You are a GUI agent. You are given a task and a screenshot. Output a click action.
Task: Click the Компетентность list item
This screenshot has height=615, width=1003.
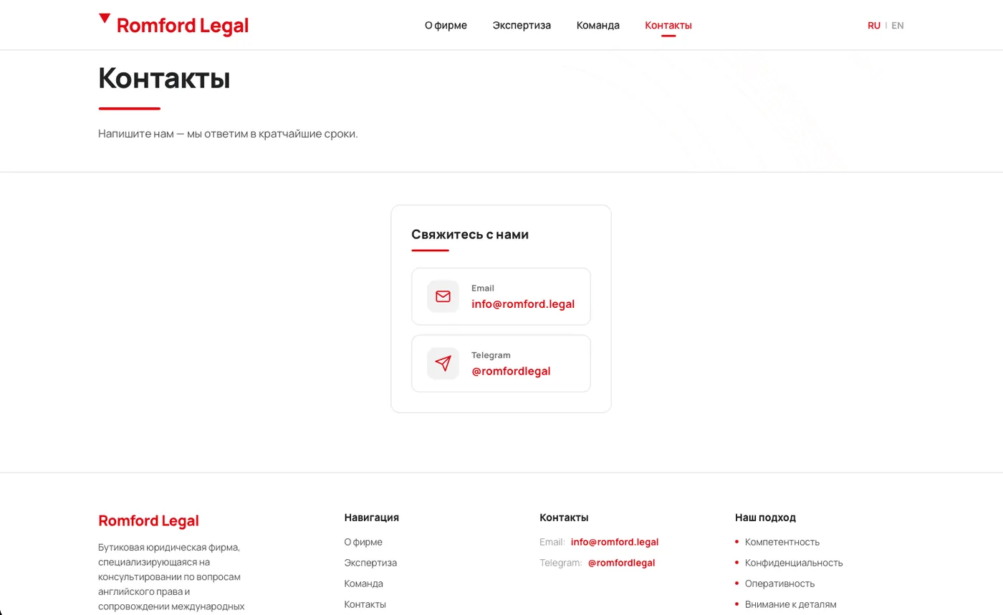pos(782,542)
